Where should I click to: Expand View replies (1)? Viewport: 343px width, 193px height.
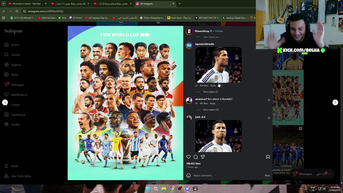pyautogui.click(x=210, y=92)
